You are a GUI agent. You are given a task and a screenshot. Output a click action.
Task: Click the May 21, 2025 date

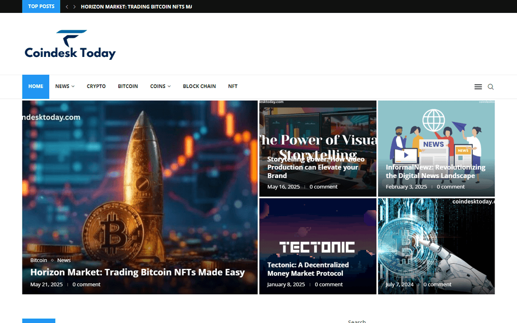tap(46, 284)
